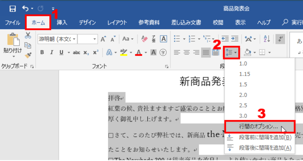Decrease font size with small A icon
Viewport: 303px width, 161px height.
tap(113, 39)
